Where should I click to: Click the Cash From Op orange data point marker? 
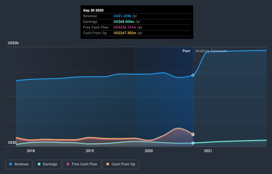(x=193, y=134)
